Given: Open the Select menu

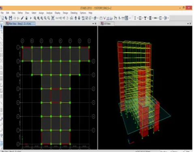Looking at the screenshot, I should (x=34, y=13).
